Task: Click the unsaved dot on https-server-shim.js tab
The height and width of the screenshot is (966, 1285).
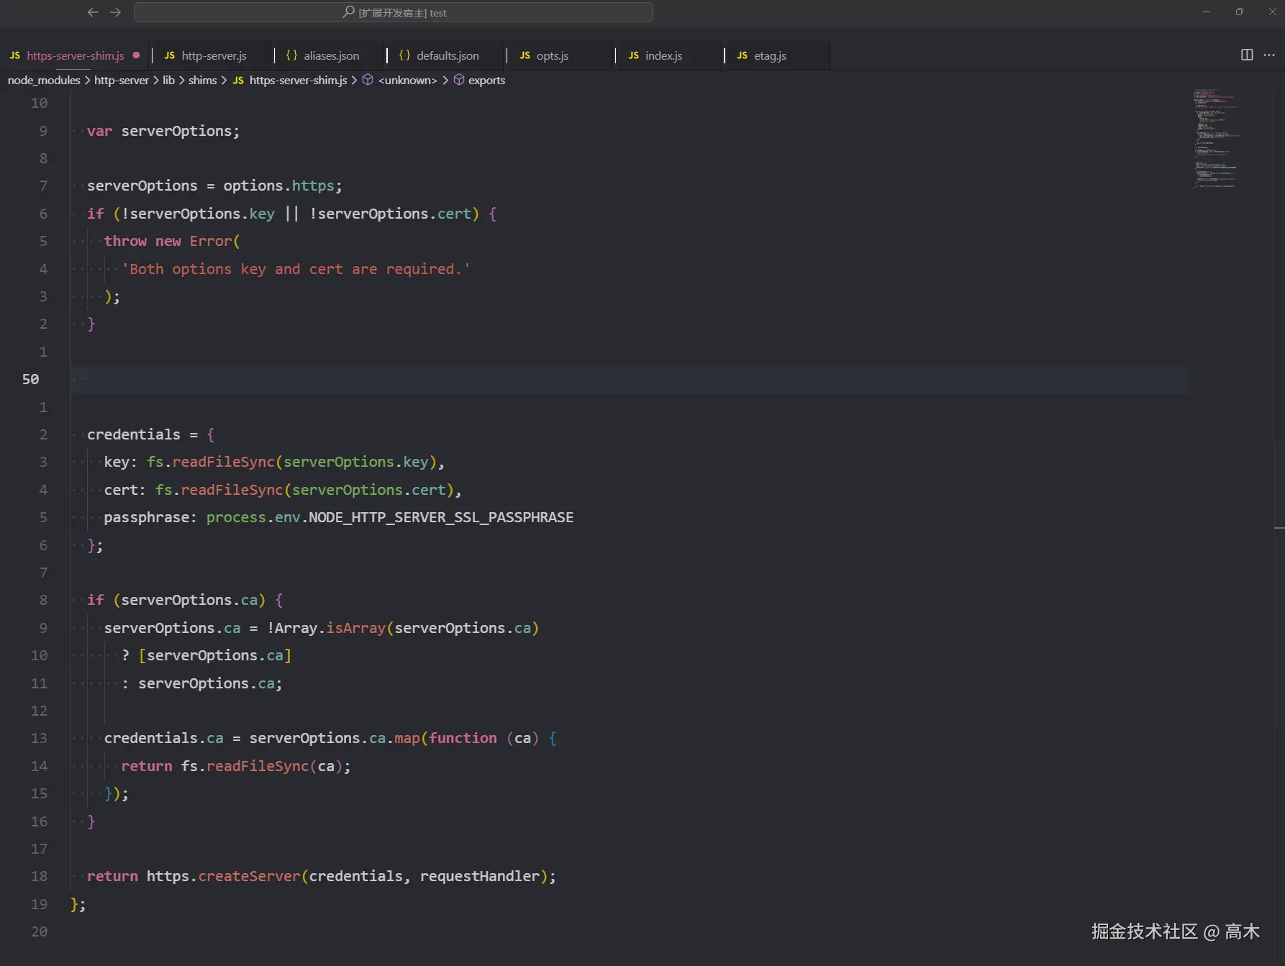Action: [136, 55]
